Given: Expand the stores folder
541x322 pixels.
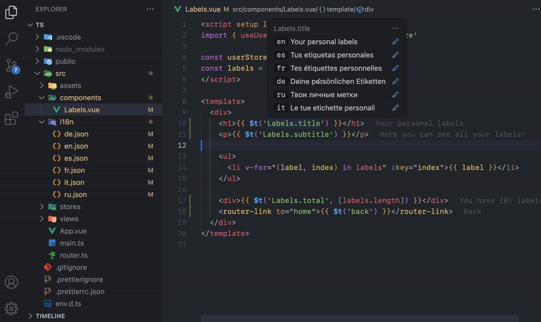Looking at the screenshot, I should tap(42, 206).
